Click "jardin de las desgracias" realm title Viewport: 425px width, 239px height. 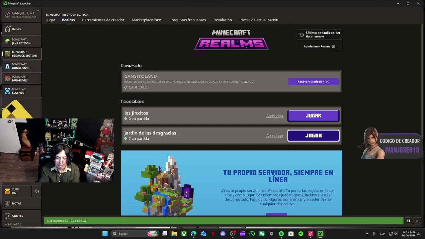[x=150, y=133]
